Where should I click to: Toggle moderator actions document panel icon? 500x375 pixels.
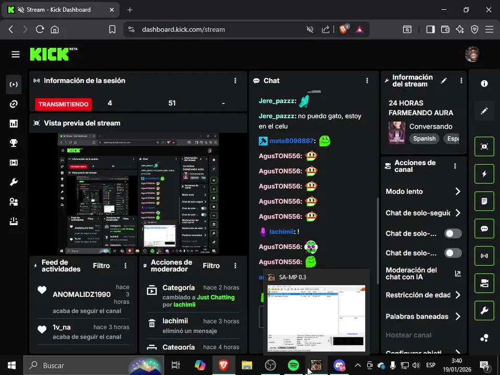pos(484,201)
